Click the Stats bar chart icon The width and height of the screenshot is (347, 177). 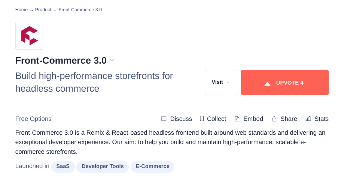coord(308,119)
